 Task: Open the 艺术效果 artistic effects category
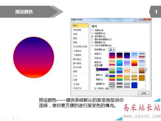(80, 67)
